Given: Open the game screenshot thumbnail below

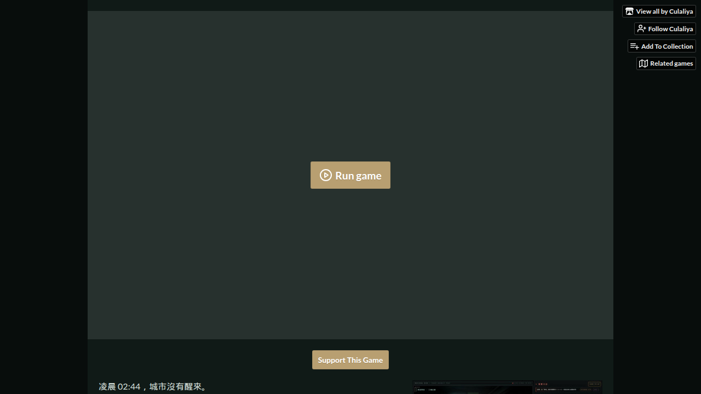Looking at the screenshot, I should coord(507,387).
